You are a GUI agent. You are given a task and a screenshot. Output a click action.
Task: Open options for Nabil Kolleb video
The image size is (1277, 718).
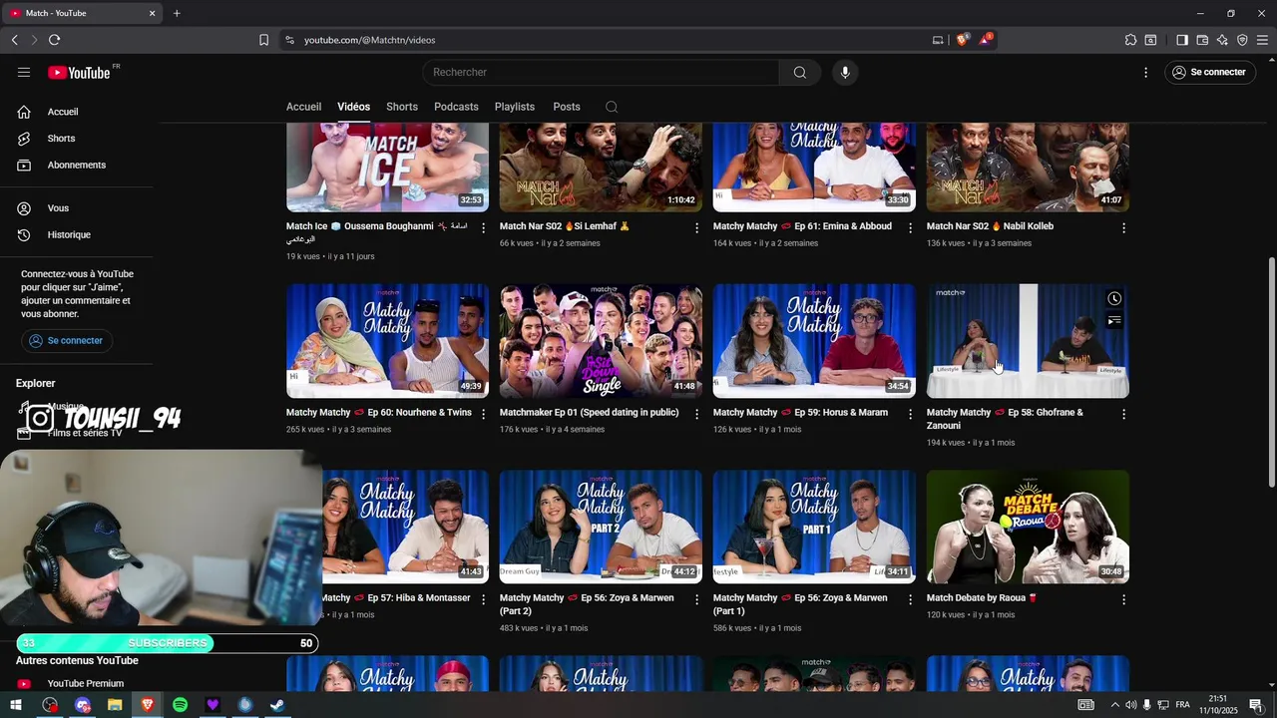tap(1123, 228)
